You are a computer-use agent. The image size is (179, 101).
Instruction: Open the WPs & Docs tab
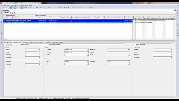coord(46,42)
